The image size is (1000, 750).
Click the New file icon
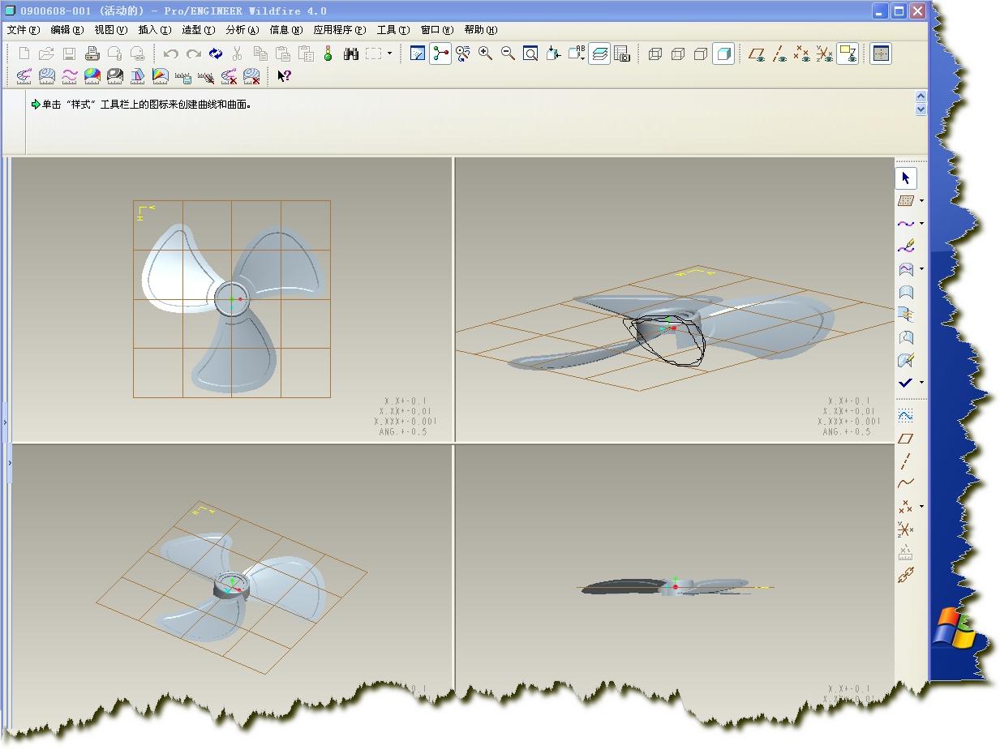pos(24,54)
